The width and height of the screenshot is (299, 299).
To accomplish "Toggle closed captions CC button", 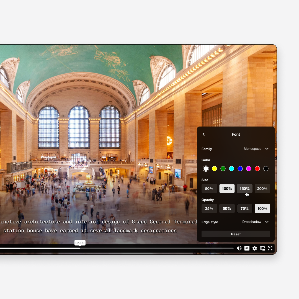I will pos(247,248).
